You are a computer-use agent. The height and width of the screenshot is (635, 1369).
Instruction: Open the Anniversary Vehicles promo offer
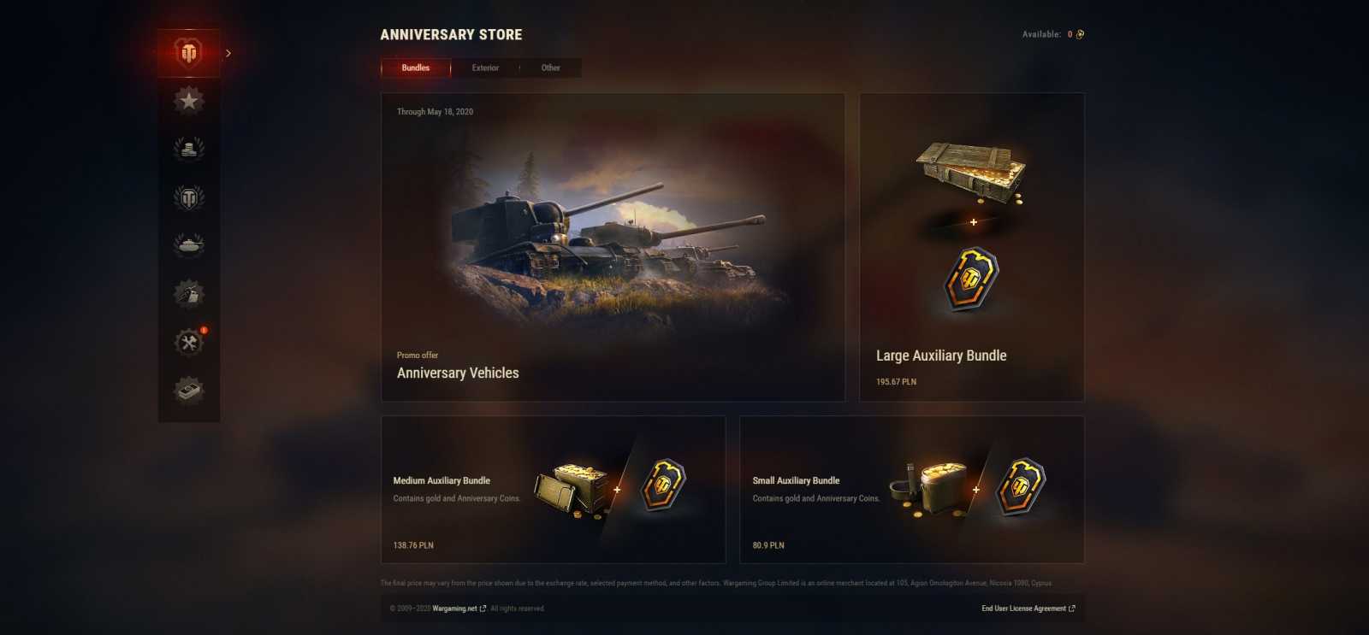pyautogui.click(x=613, y=247)
